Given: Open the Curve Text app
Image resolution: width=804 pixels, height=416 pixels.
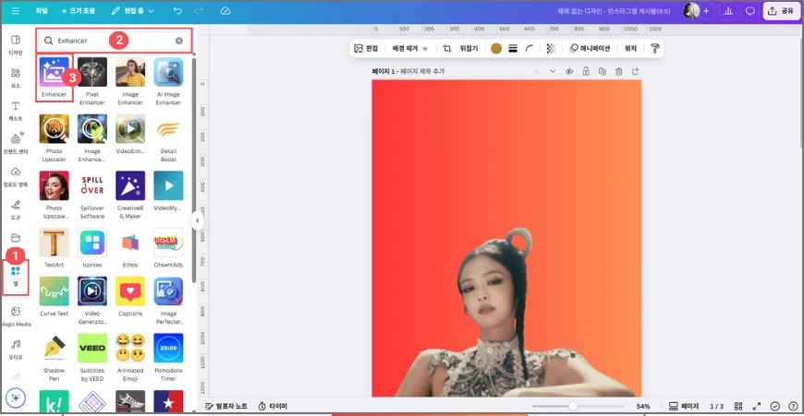Looking at the screenshot, I should 54,296.
